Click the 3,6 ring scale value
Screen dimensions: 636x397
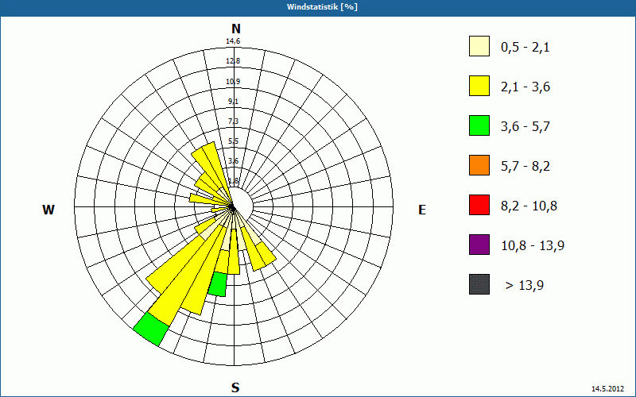click(x=233, y=161)
